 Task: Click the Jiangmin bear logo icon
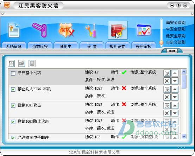coord(7,5)
